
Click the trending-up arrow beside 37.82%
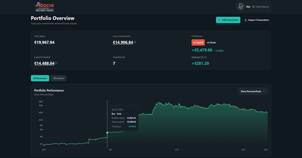click(215, 51)
